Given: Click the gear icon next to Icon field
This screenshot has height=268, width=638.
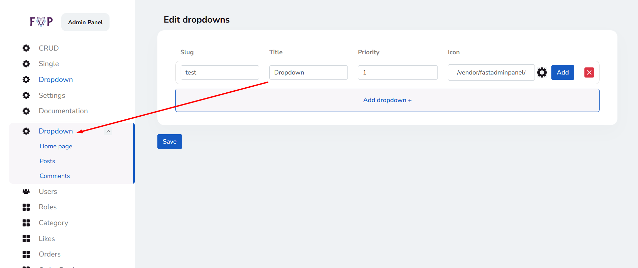Looking at the screenshot, I should [542, 72].
